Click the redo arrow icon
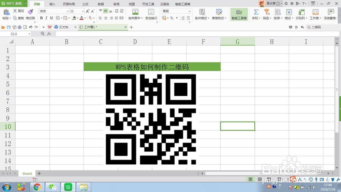This screenshot has height=192, width=341. point(36,27)
